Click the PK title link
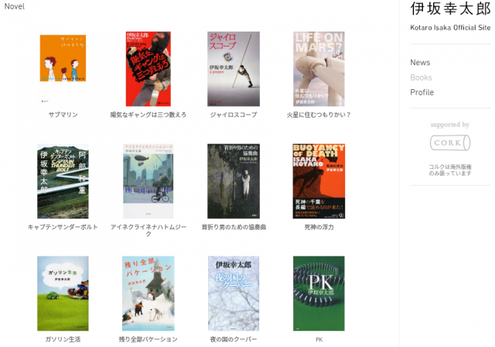The width and height of the screenshot is (495, 347). (319, 339)
